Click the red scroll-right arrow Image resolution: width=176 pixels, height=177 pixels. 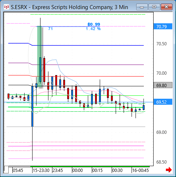coord(169,170)
